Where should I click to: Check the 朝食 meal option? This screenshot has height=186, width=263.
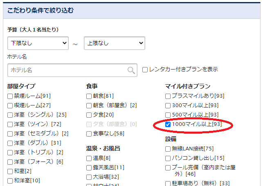click(89, 96)
